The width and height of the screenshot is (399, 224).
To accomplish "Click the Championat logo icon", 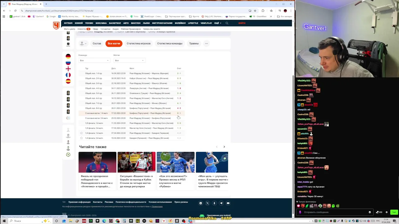I will coord(56,26).
